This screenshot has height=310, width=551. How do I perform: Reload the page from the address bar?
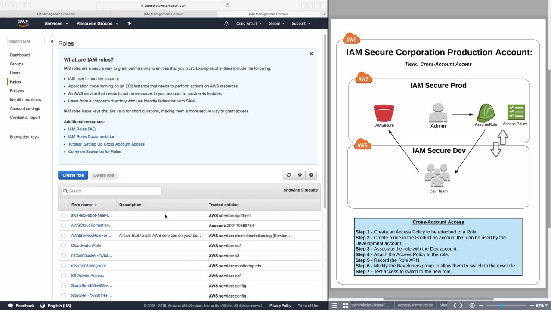pyautogui.click(x=227, y=6)
